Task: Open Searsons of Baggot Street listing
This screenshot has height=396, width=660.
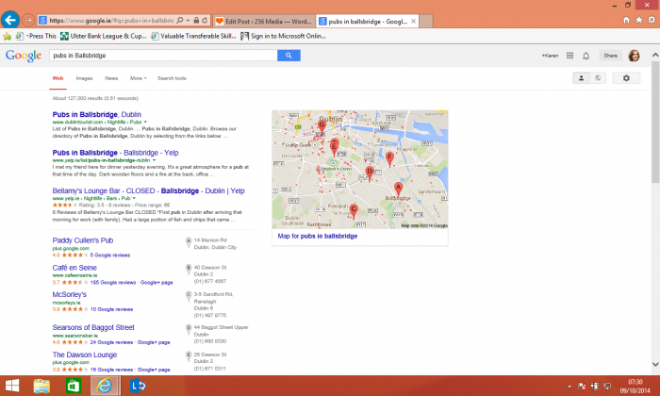Action: [x=93, y=327]
